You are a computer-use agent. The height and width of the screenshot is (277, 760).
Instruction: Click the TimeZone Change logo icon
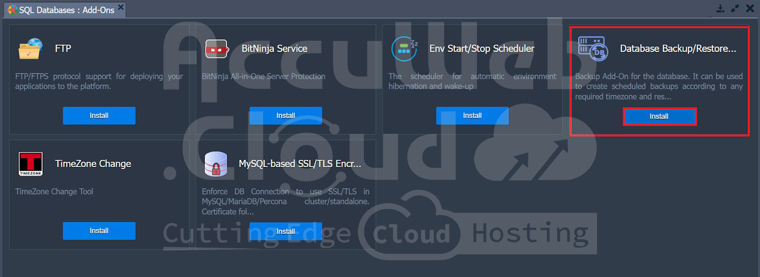(30, 164)
